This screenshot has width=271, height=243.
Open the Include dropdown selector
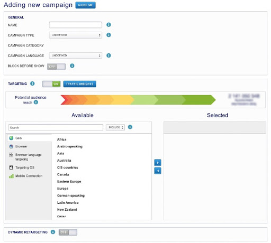click(115, 127)
